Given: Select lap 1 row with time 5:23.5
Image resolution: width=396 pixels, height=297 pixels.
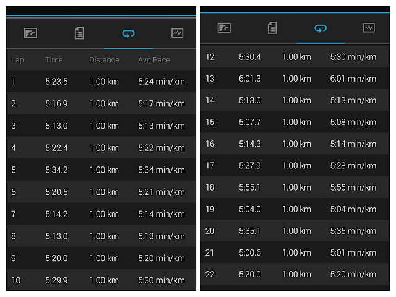Looking at the screenshot, I should coord(101,82).
